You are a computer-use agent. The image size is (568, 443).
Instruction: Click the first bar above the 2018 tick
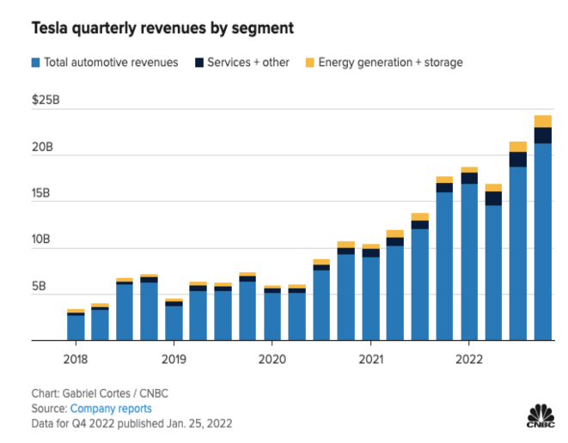click(76, 325)
